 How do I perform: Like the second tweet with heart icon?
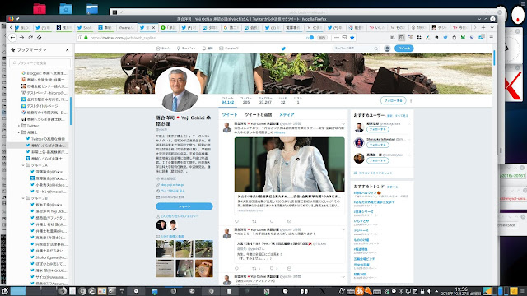[x=272, y=269]
